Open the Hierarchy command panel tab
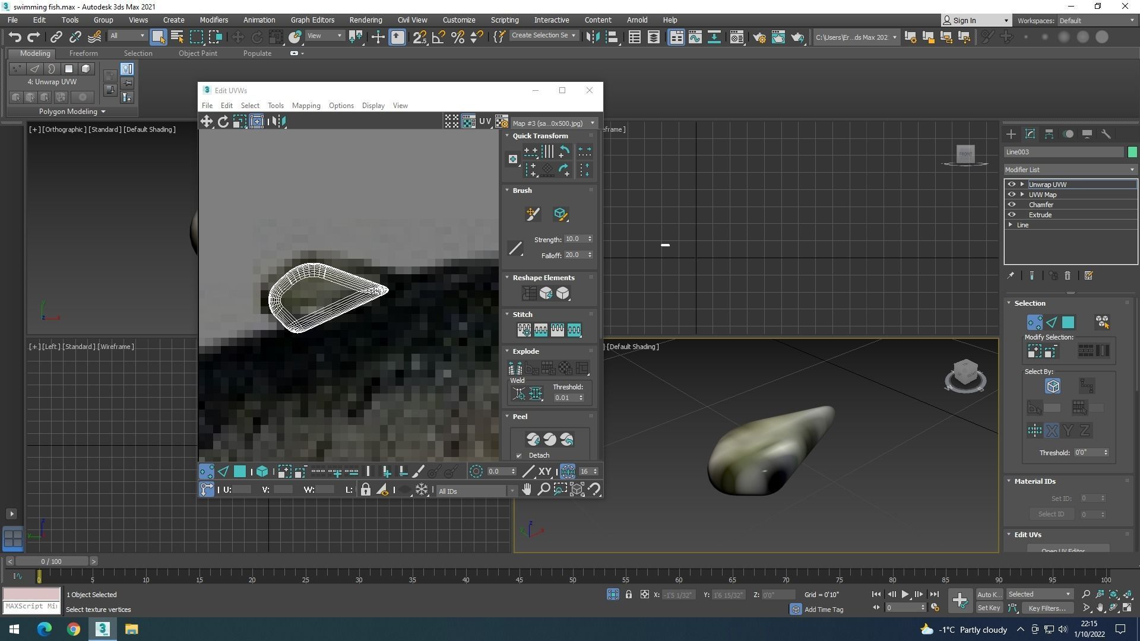The image size is (1140, 641). click(1049, 135)
